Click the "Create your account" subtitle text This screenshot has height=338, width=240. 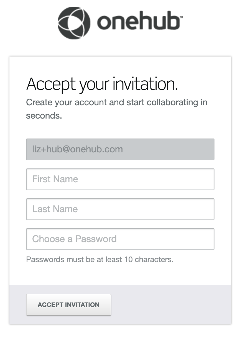[x=117, y=109]
